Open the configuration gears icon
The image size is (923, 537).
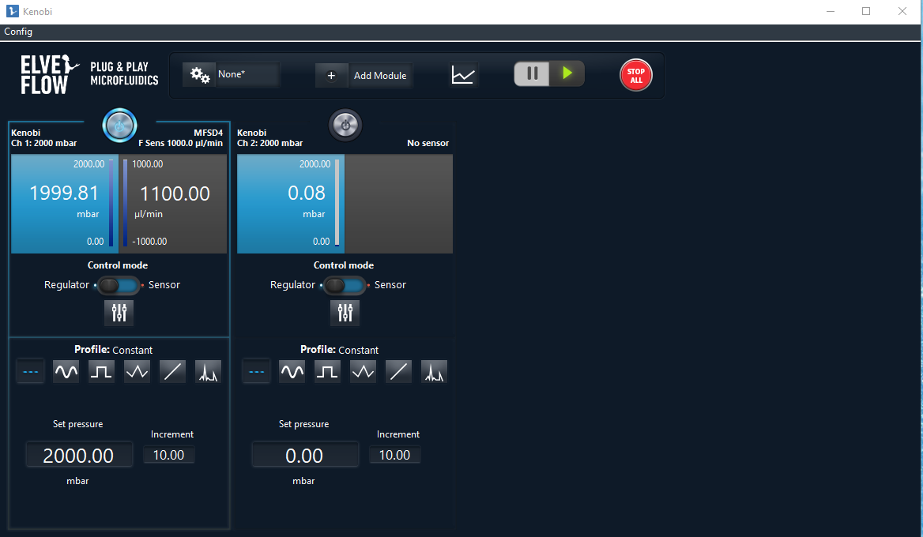(x=199, y=75)
